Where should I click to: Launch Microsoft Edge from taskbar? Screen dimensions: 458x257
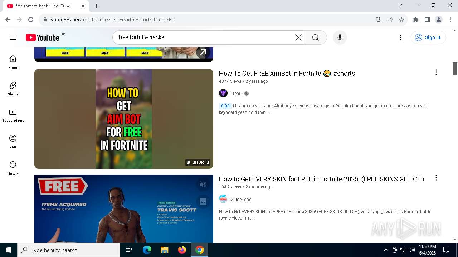tap(147, 250)
